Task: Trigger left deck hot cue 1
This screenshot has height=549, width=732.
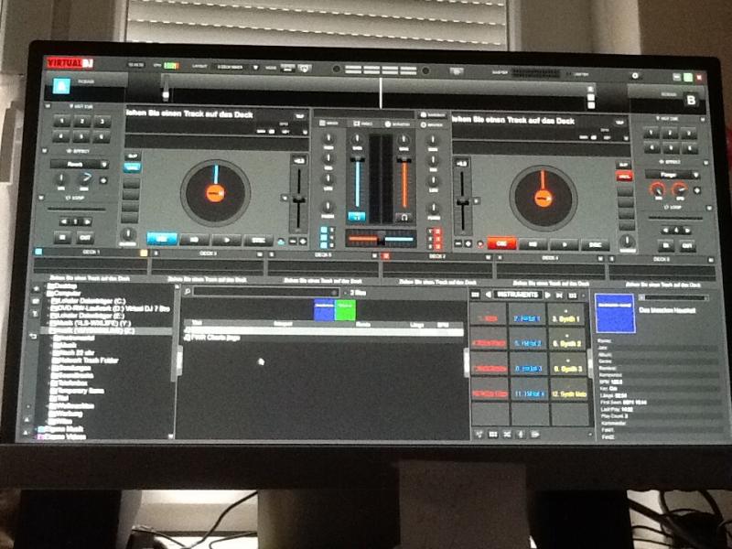Action: pyautogui.click(x=62, y=121)
